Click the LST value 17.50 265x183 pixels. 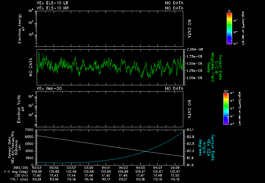point(175,176)
